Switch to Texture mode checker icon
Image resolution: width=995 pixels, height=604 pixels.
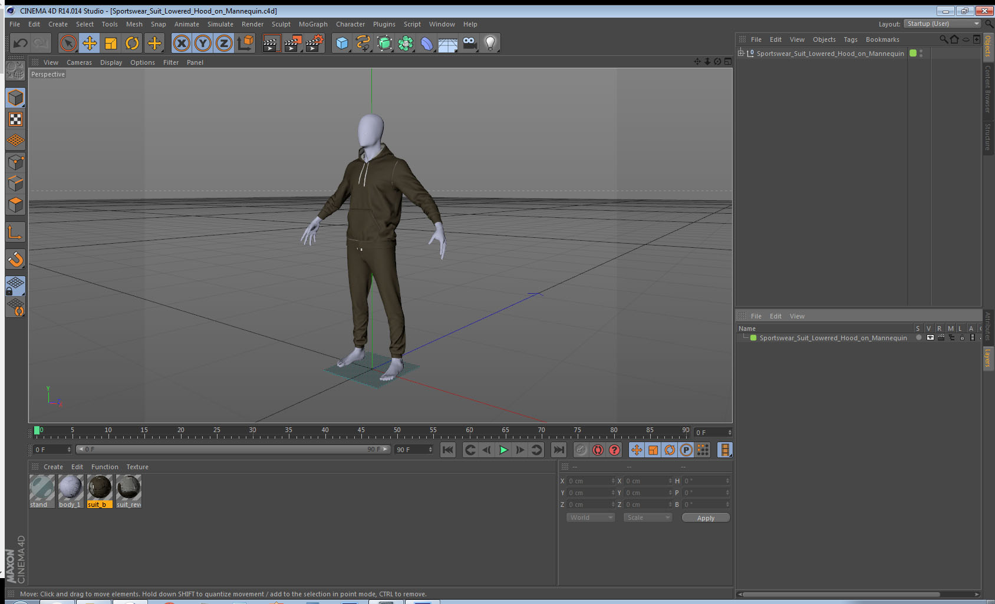15,120
